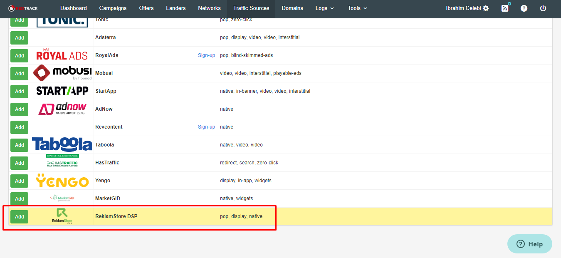Click 'pop, display, video, video, interstitial' text
The width and height of the screenshot is (561, 258).
pos(260,37)
